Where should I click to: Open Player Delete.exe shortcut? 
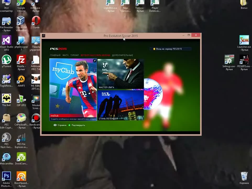(155, 6)
